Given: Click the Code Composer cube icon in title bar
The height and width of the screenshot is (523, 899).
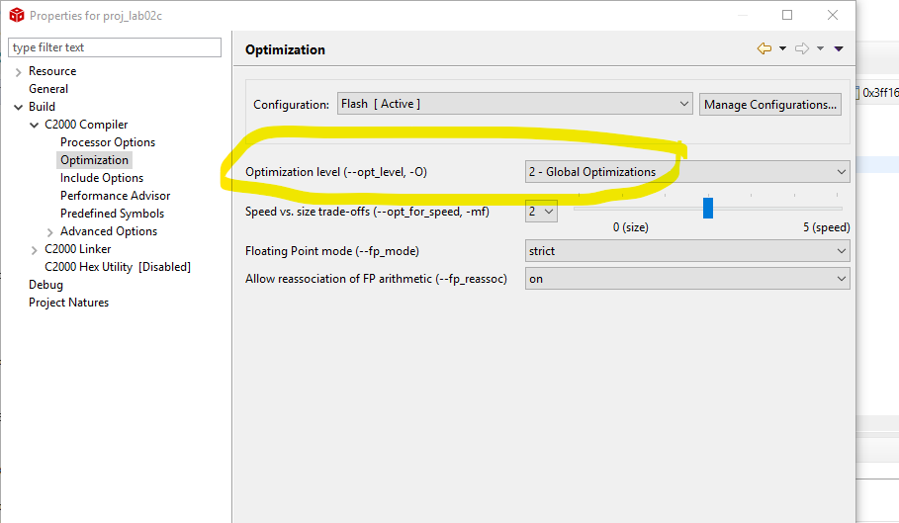Looking at the screenshot, I should [17, 15].
